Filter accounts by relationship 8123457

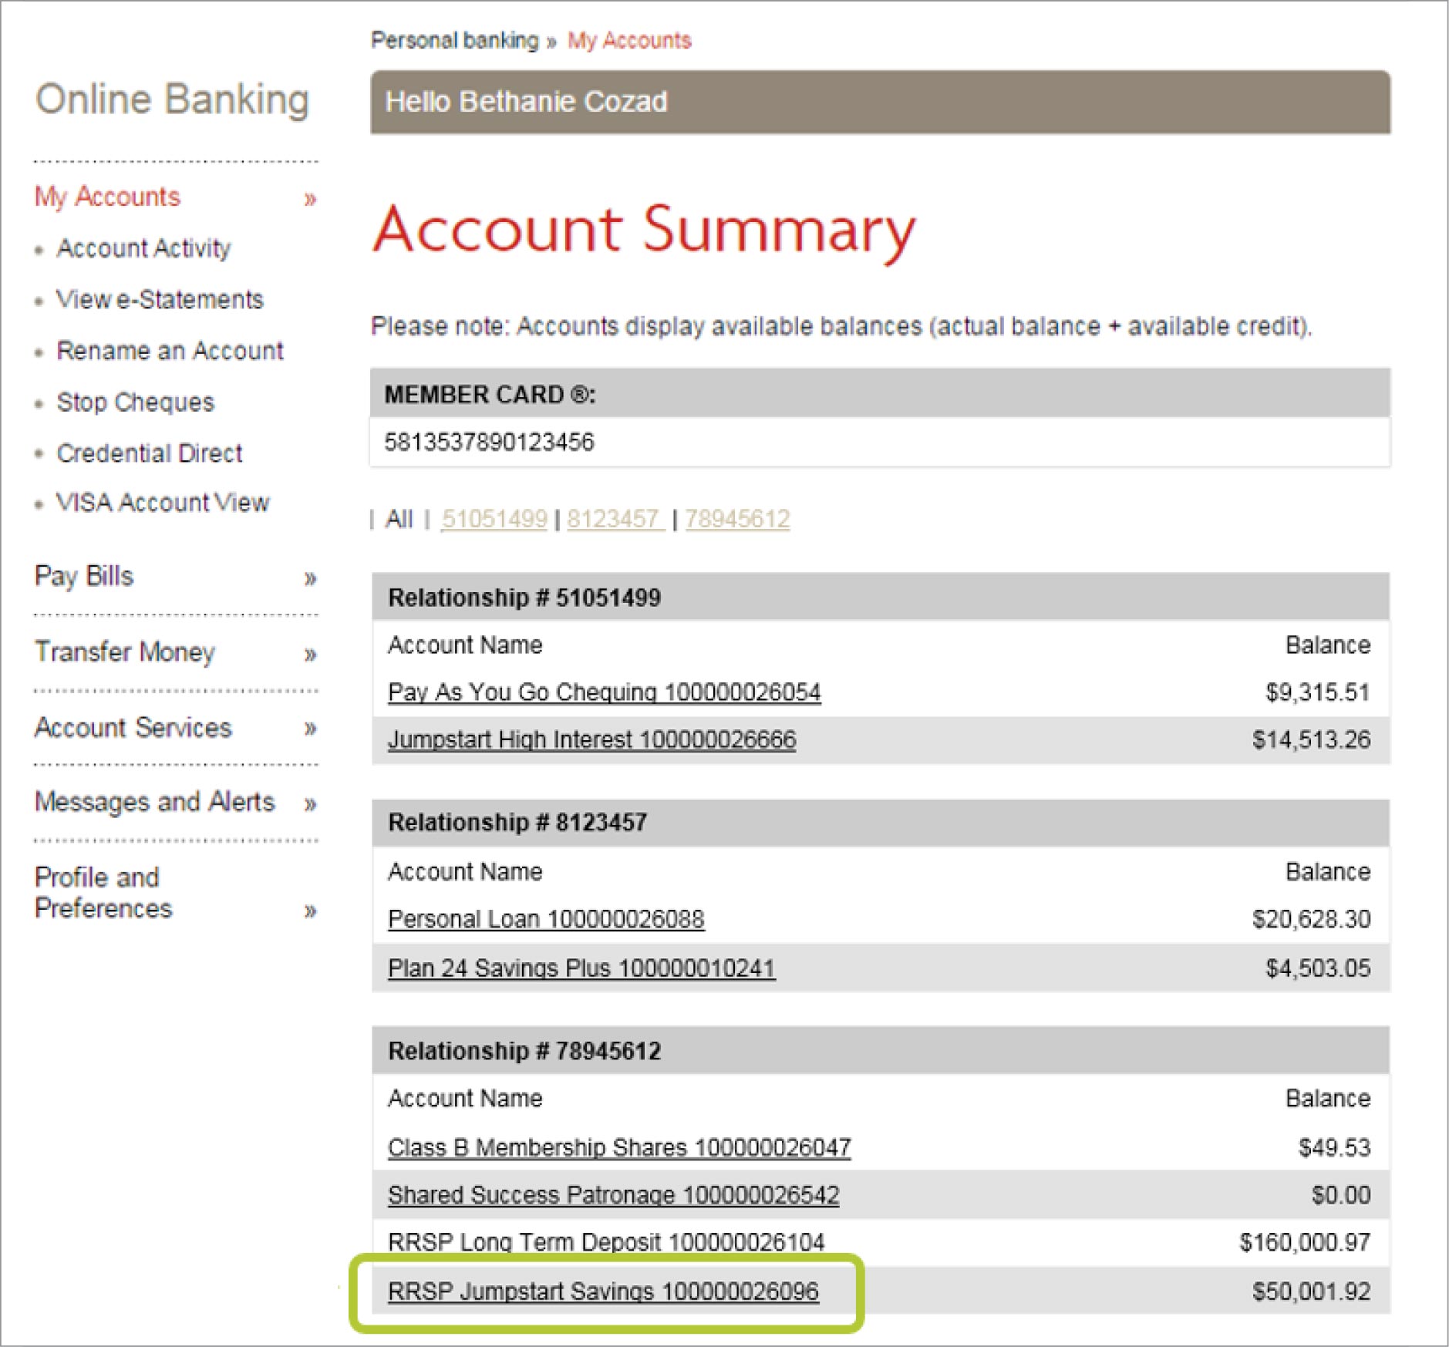pos(614,519)
